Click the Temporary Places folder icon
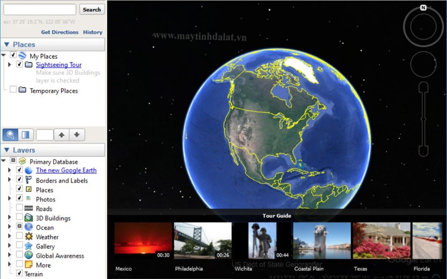This screenshot has width=447, height=279. point(22,90)
